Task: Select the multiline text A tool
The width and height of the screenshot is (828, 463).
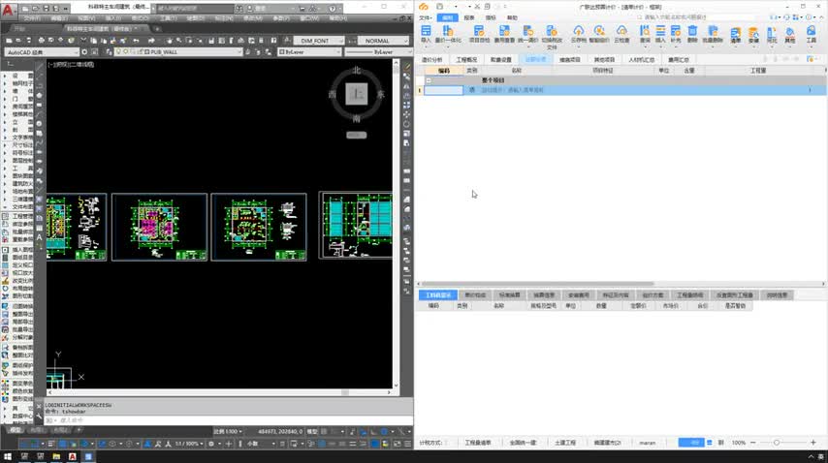Action: point(39,237)
